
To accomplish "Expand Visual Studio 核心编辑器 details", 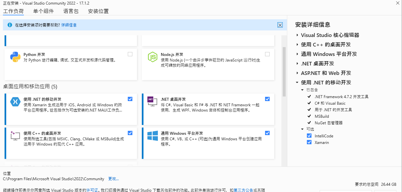I will pyautogui.click(x=297, y=35).
